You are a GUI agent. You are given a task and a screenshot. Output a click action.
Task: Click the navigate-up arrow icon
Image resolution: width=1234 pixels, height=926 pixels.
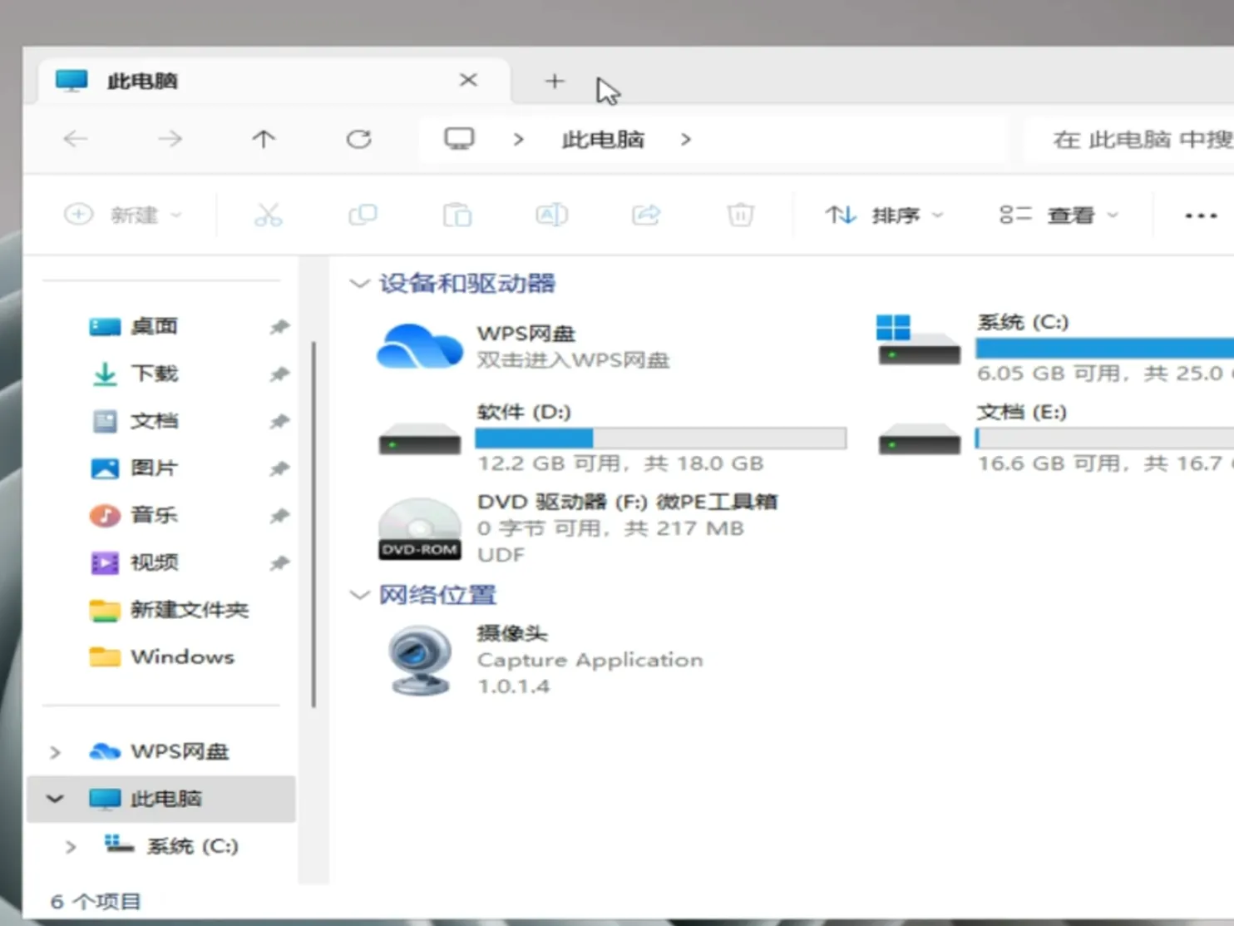point(264,139)
